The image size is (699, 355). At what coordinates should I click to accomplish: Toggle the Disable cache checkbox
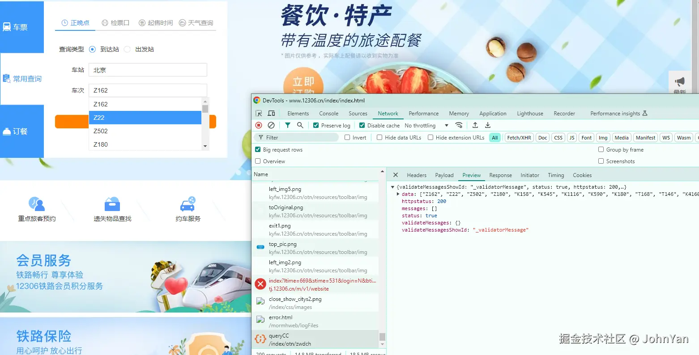click(362, 126)
